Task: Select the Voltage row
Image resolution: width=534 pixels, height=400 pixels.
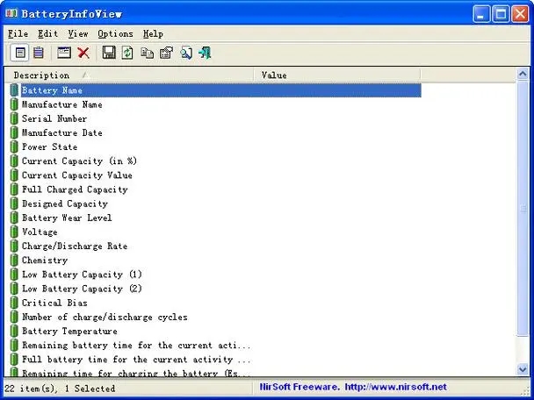Action: (x=40, y=232)
